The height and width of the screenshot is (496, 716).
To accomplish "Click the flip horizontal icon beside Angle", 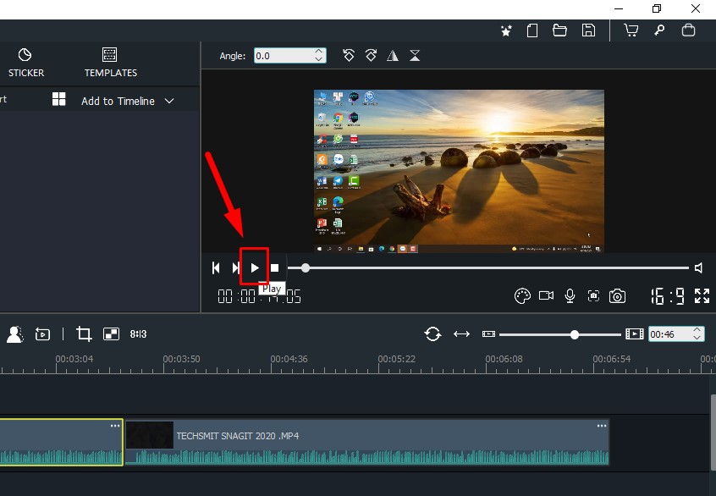I will pyautogui.click(x=392, y=55).
